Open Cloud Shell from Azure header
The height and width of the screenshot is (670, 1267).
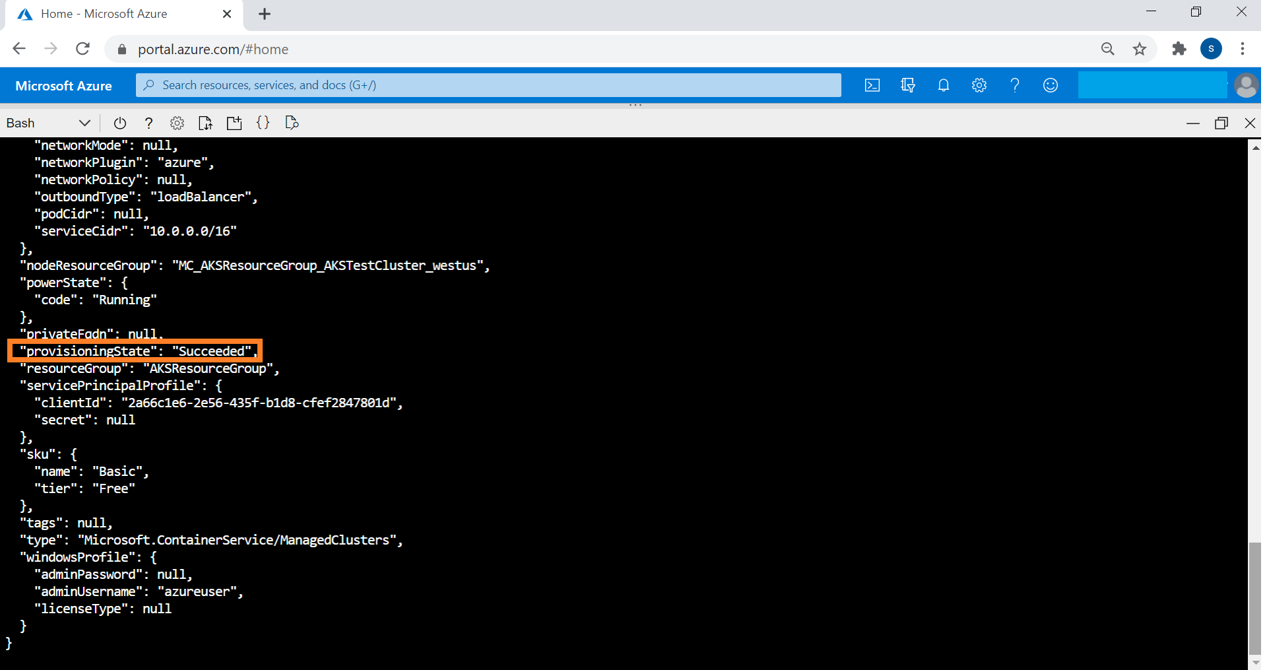click(872, 85)
